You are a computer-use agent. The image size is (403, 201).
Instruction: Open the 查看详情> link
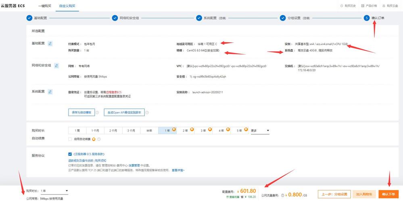pyautogui.click(x=178, y=170)
